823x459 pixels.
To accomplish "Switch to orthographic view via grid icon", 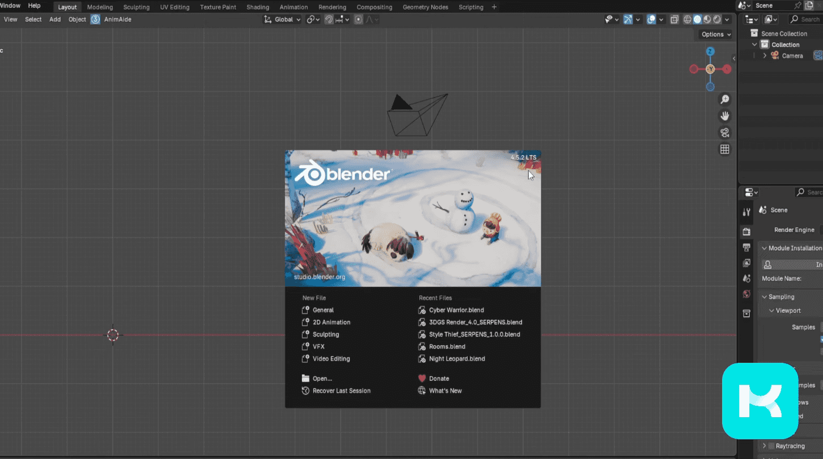I will pyautogui.click(x=724, y=149).
